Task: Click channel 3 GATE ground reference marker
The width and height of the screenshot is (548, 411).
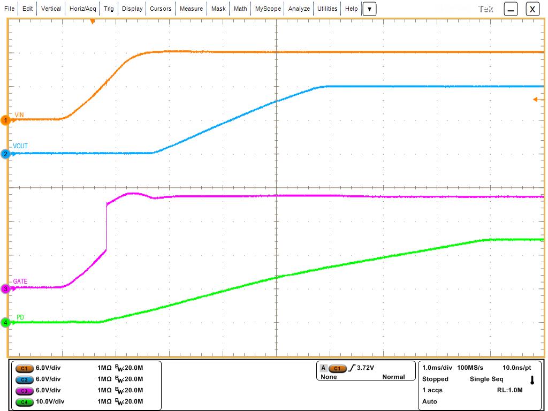Action: (x=6, y=289)
